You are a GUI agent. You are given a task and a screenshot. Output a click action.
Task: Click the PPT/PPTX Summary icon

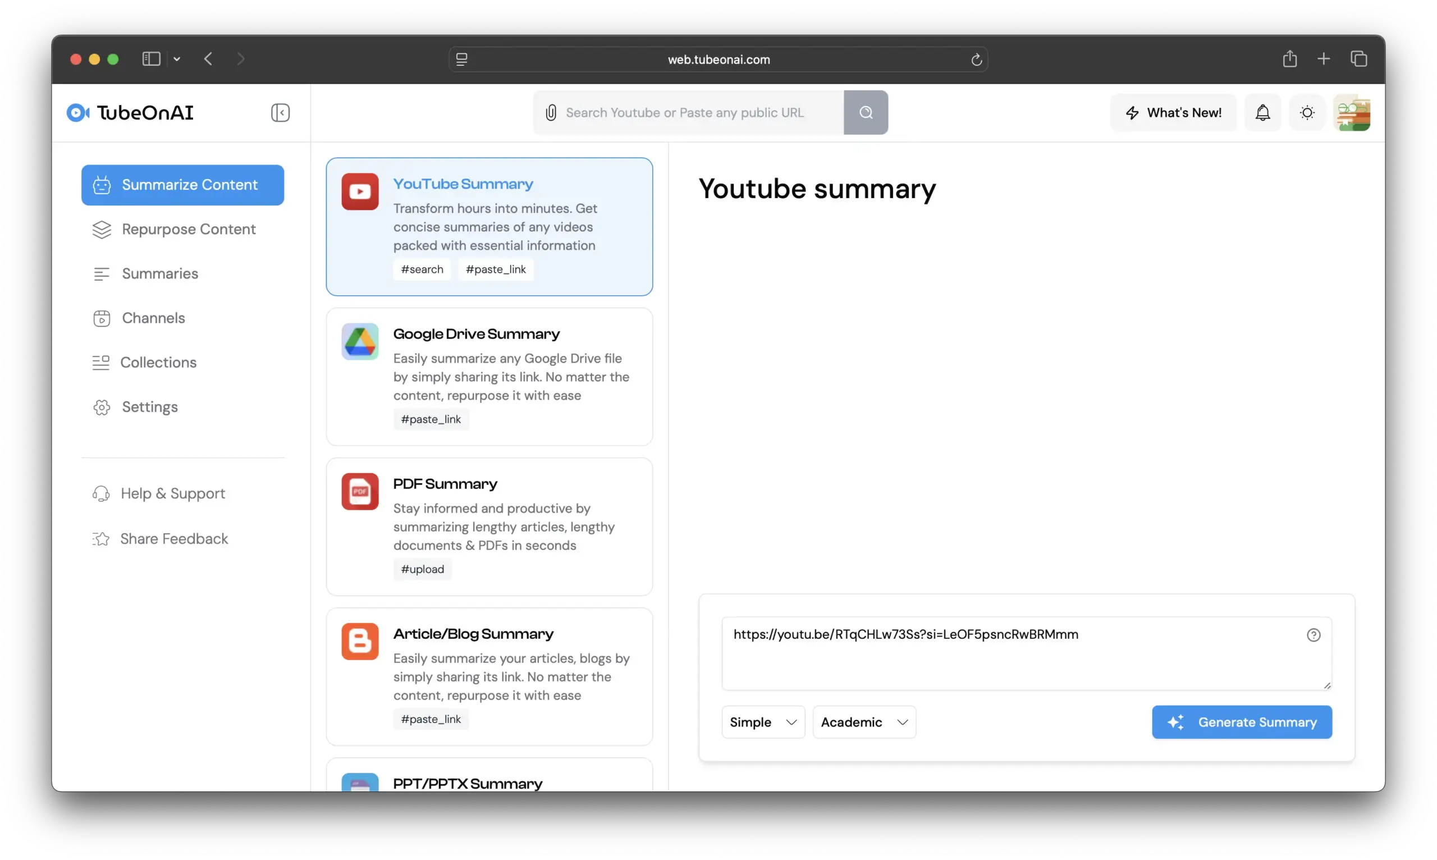coord(360,783)
